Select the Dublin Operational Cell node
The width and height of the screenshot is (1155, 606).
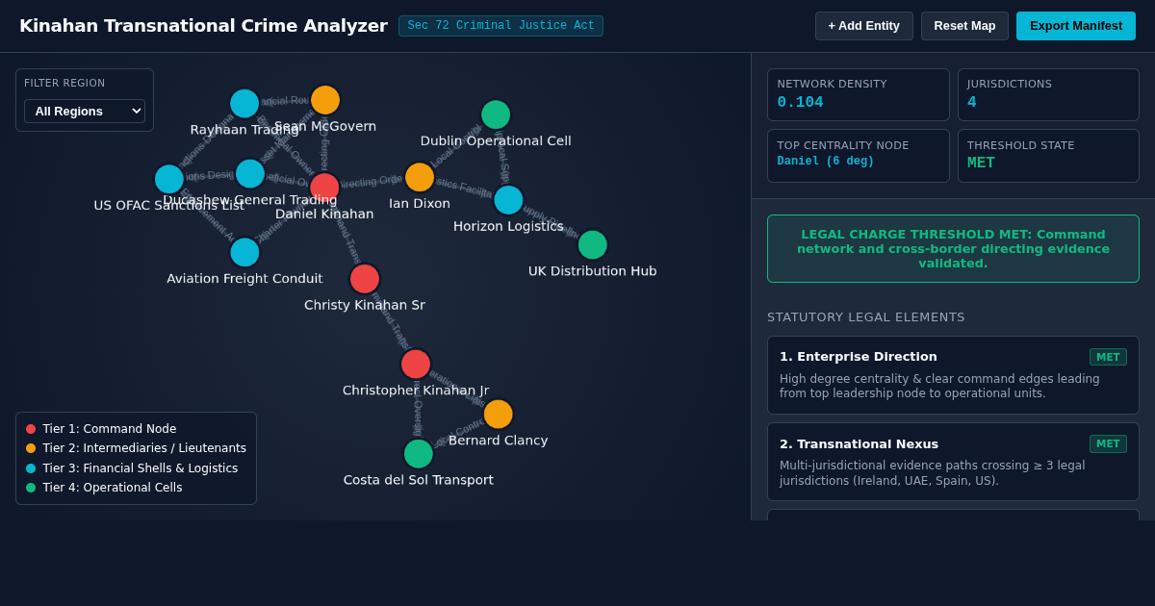click(496, 114)
